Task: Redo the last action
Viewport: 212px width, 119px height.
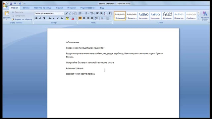Action: (x=20, y=4)
